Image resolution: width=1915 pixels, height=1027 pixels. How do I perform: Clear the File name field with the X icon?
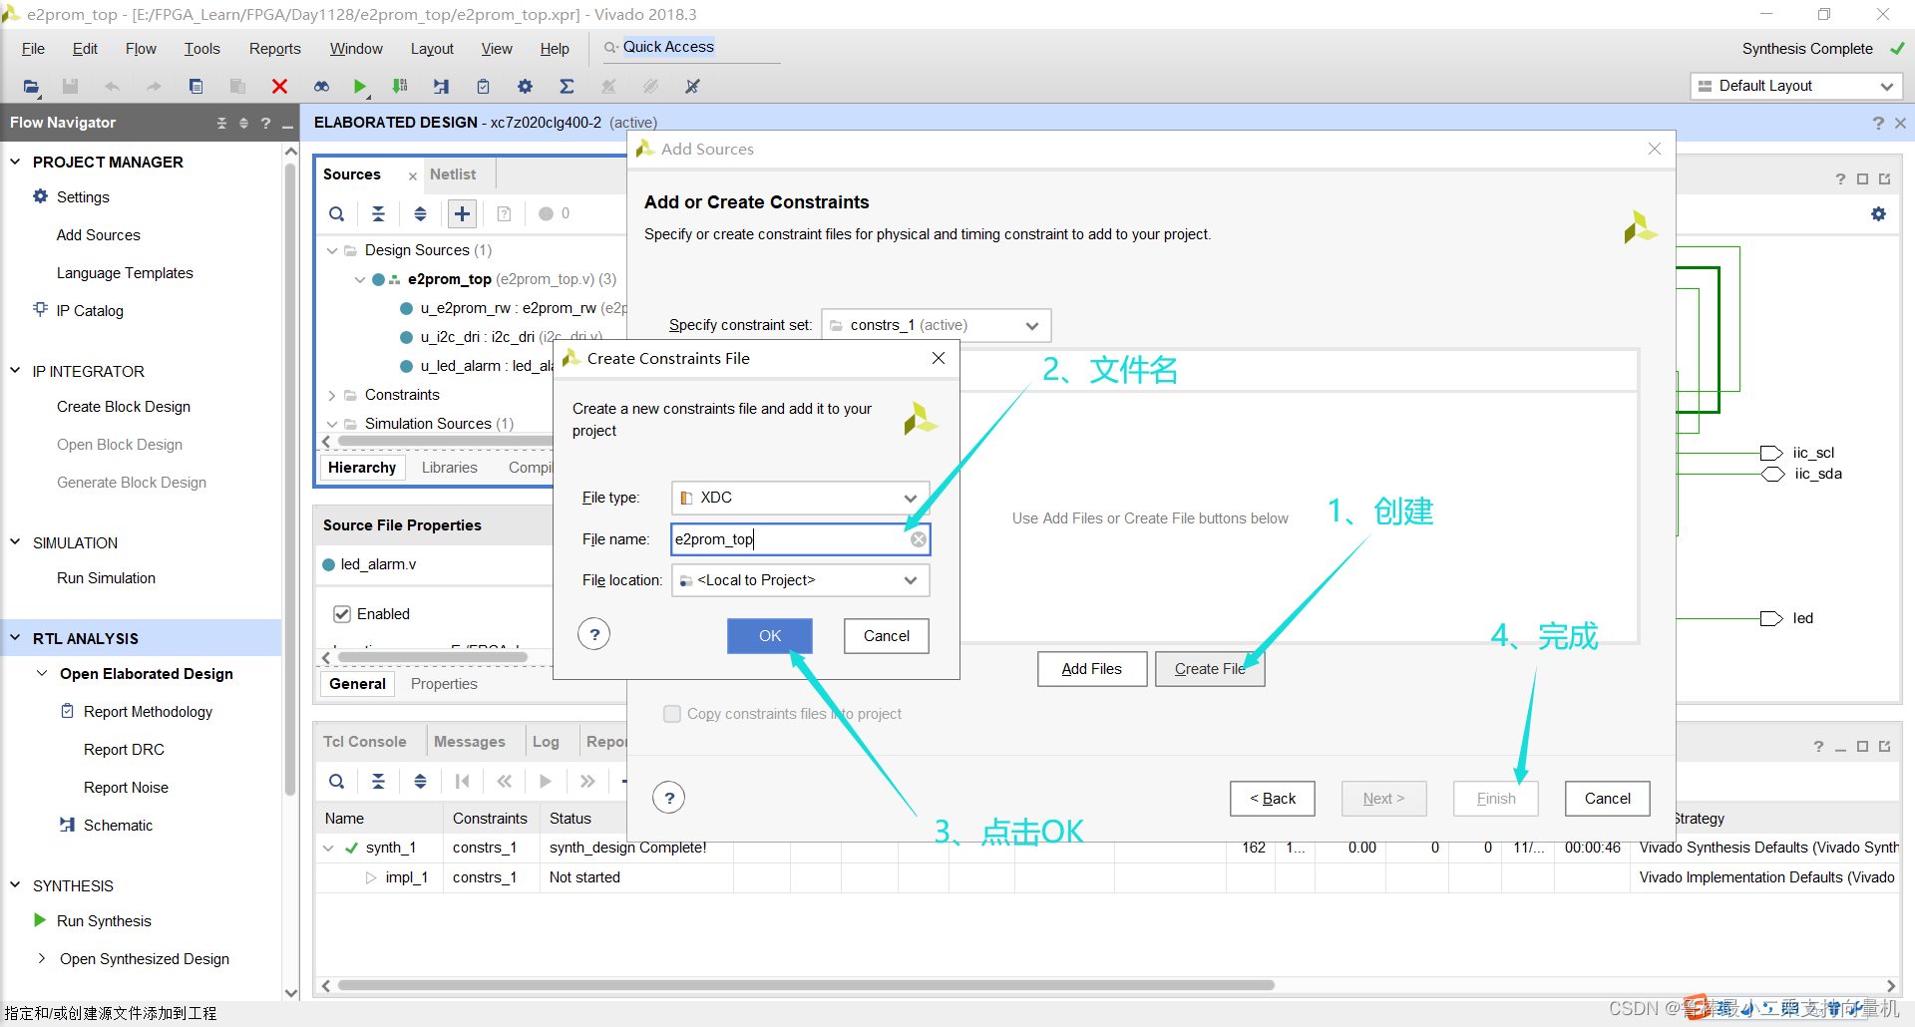point(919,539)
